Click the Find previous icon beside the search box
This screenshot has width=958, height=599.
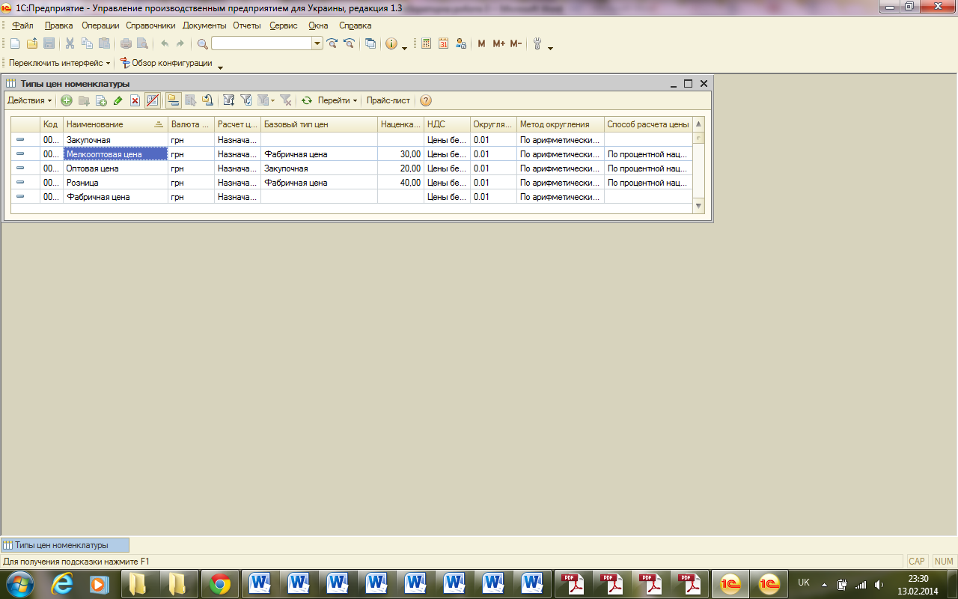(349, 44)
